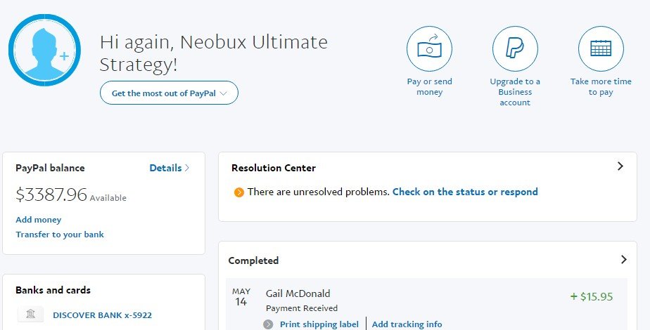
Task: Open the DISCOVER BANK x-5922 account link
Action: 102,315
